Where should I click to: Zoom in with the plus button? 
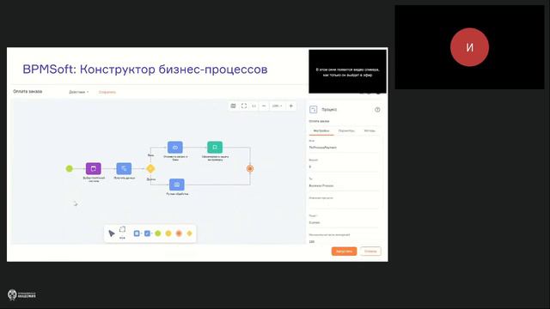point(290,106)
